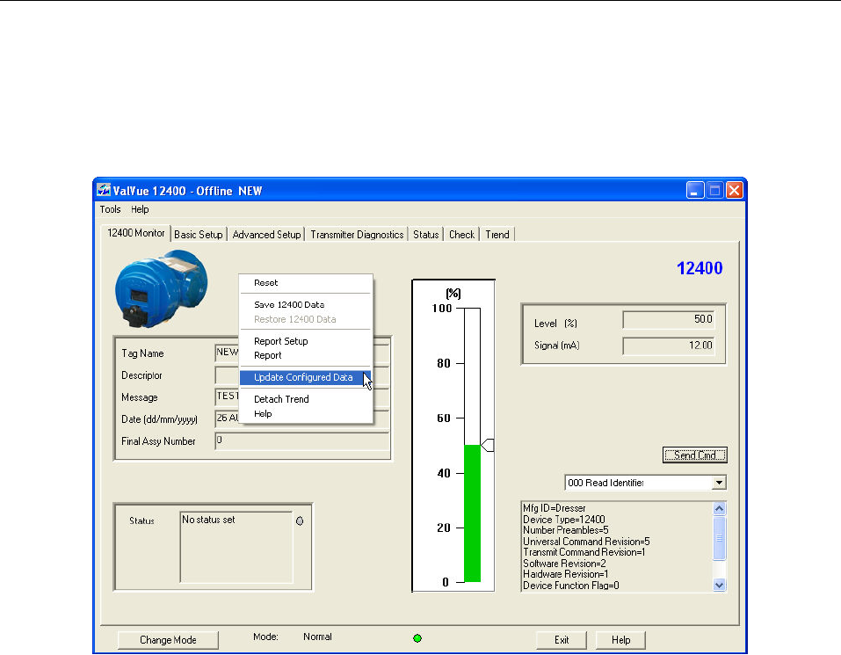Click the No status set status box

[236, 547]
